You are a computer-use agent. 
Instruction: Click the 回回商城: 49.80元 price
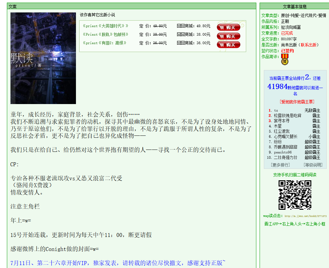193,26
